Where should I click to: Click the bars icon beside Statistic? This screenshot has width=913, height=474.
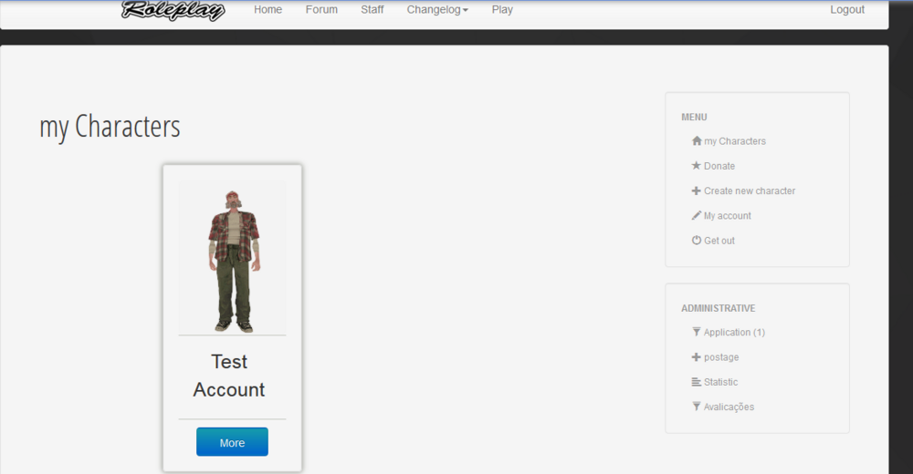point(696,382)
